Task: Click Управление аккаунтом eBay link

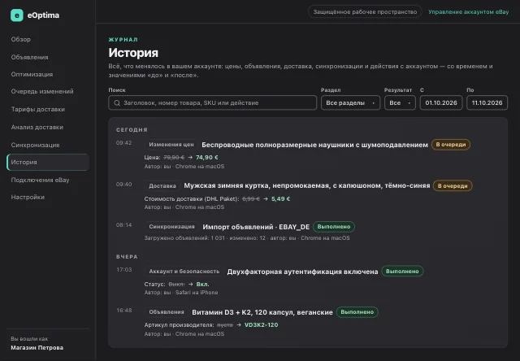Action: tap(468, 12)
